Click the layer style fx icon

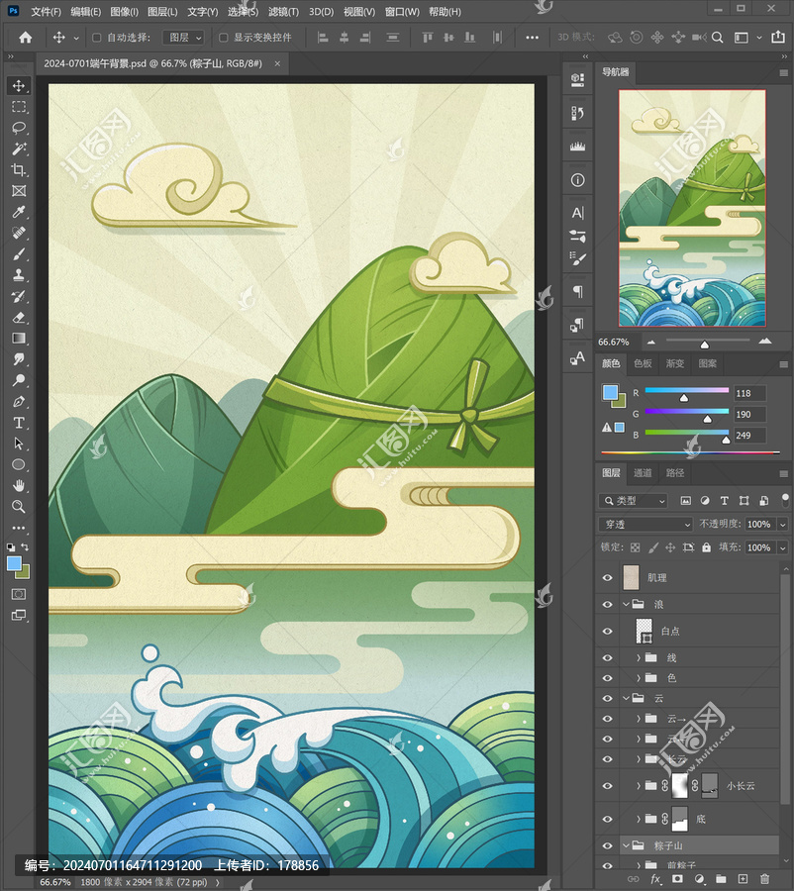pyautogui.click(x=655, y=879)
